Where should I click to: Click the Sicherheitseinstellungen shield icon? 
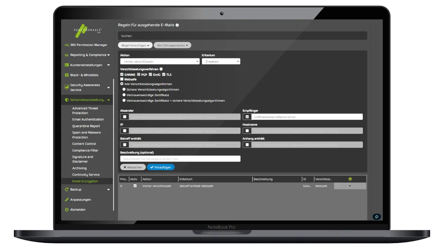coord(67,100)
